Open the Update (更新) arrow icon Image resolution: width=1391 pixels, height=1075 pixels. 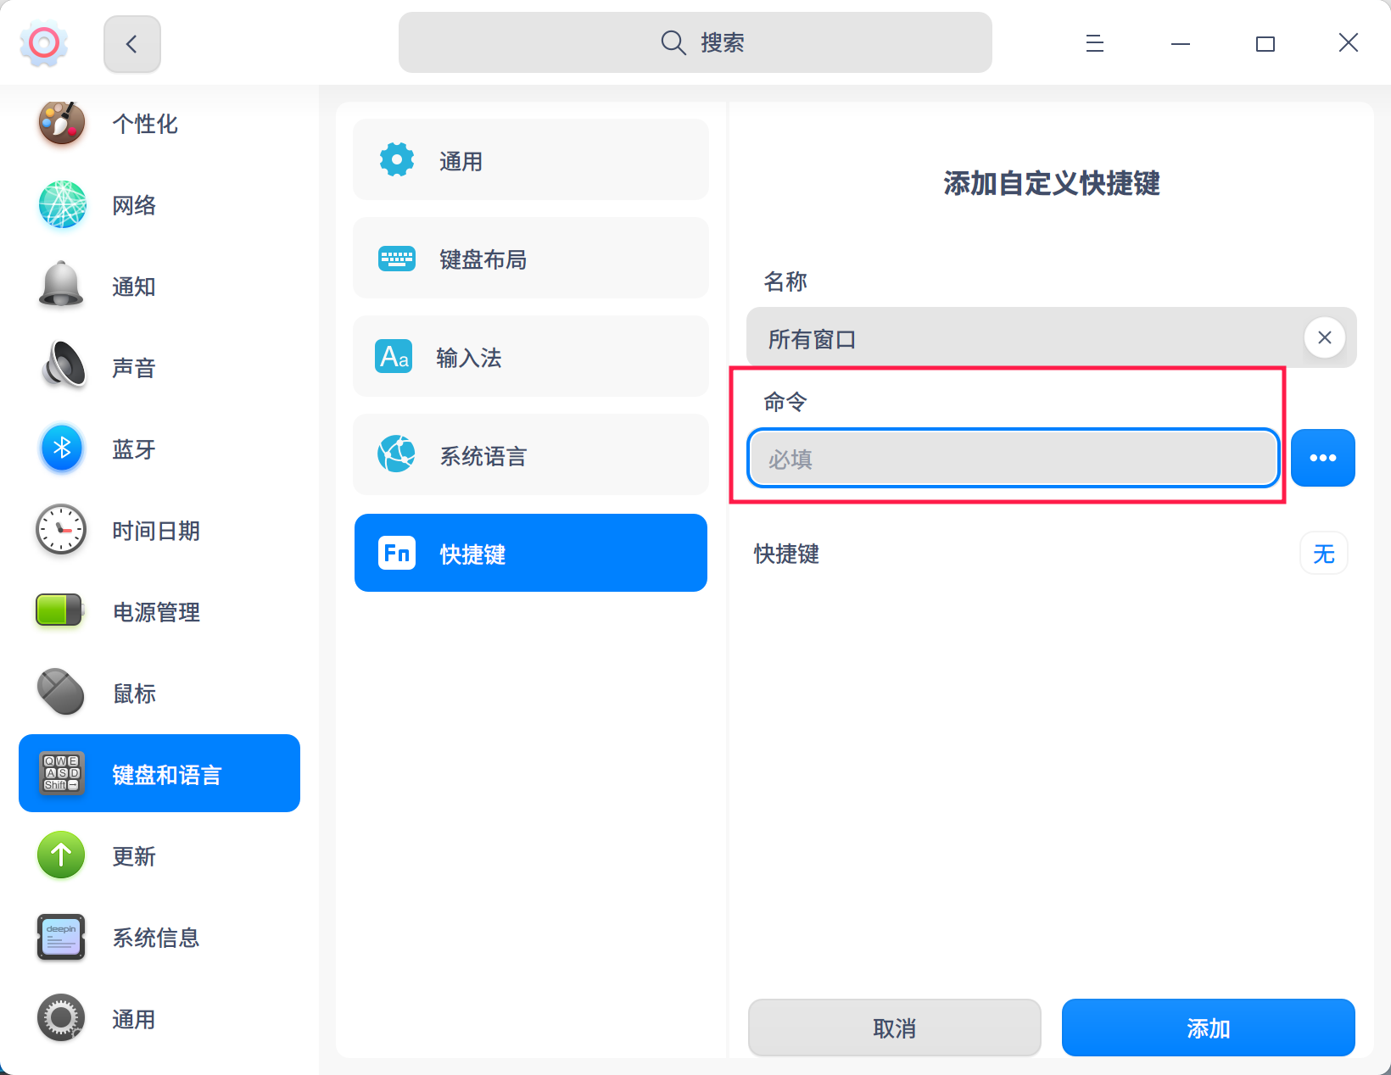pos(62,855)
